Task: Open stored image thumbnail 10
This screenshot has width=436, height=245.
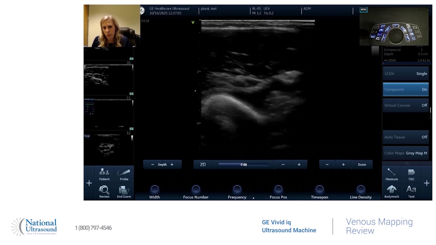Action: tap(109, 78)
